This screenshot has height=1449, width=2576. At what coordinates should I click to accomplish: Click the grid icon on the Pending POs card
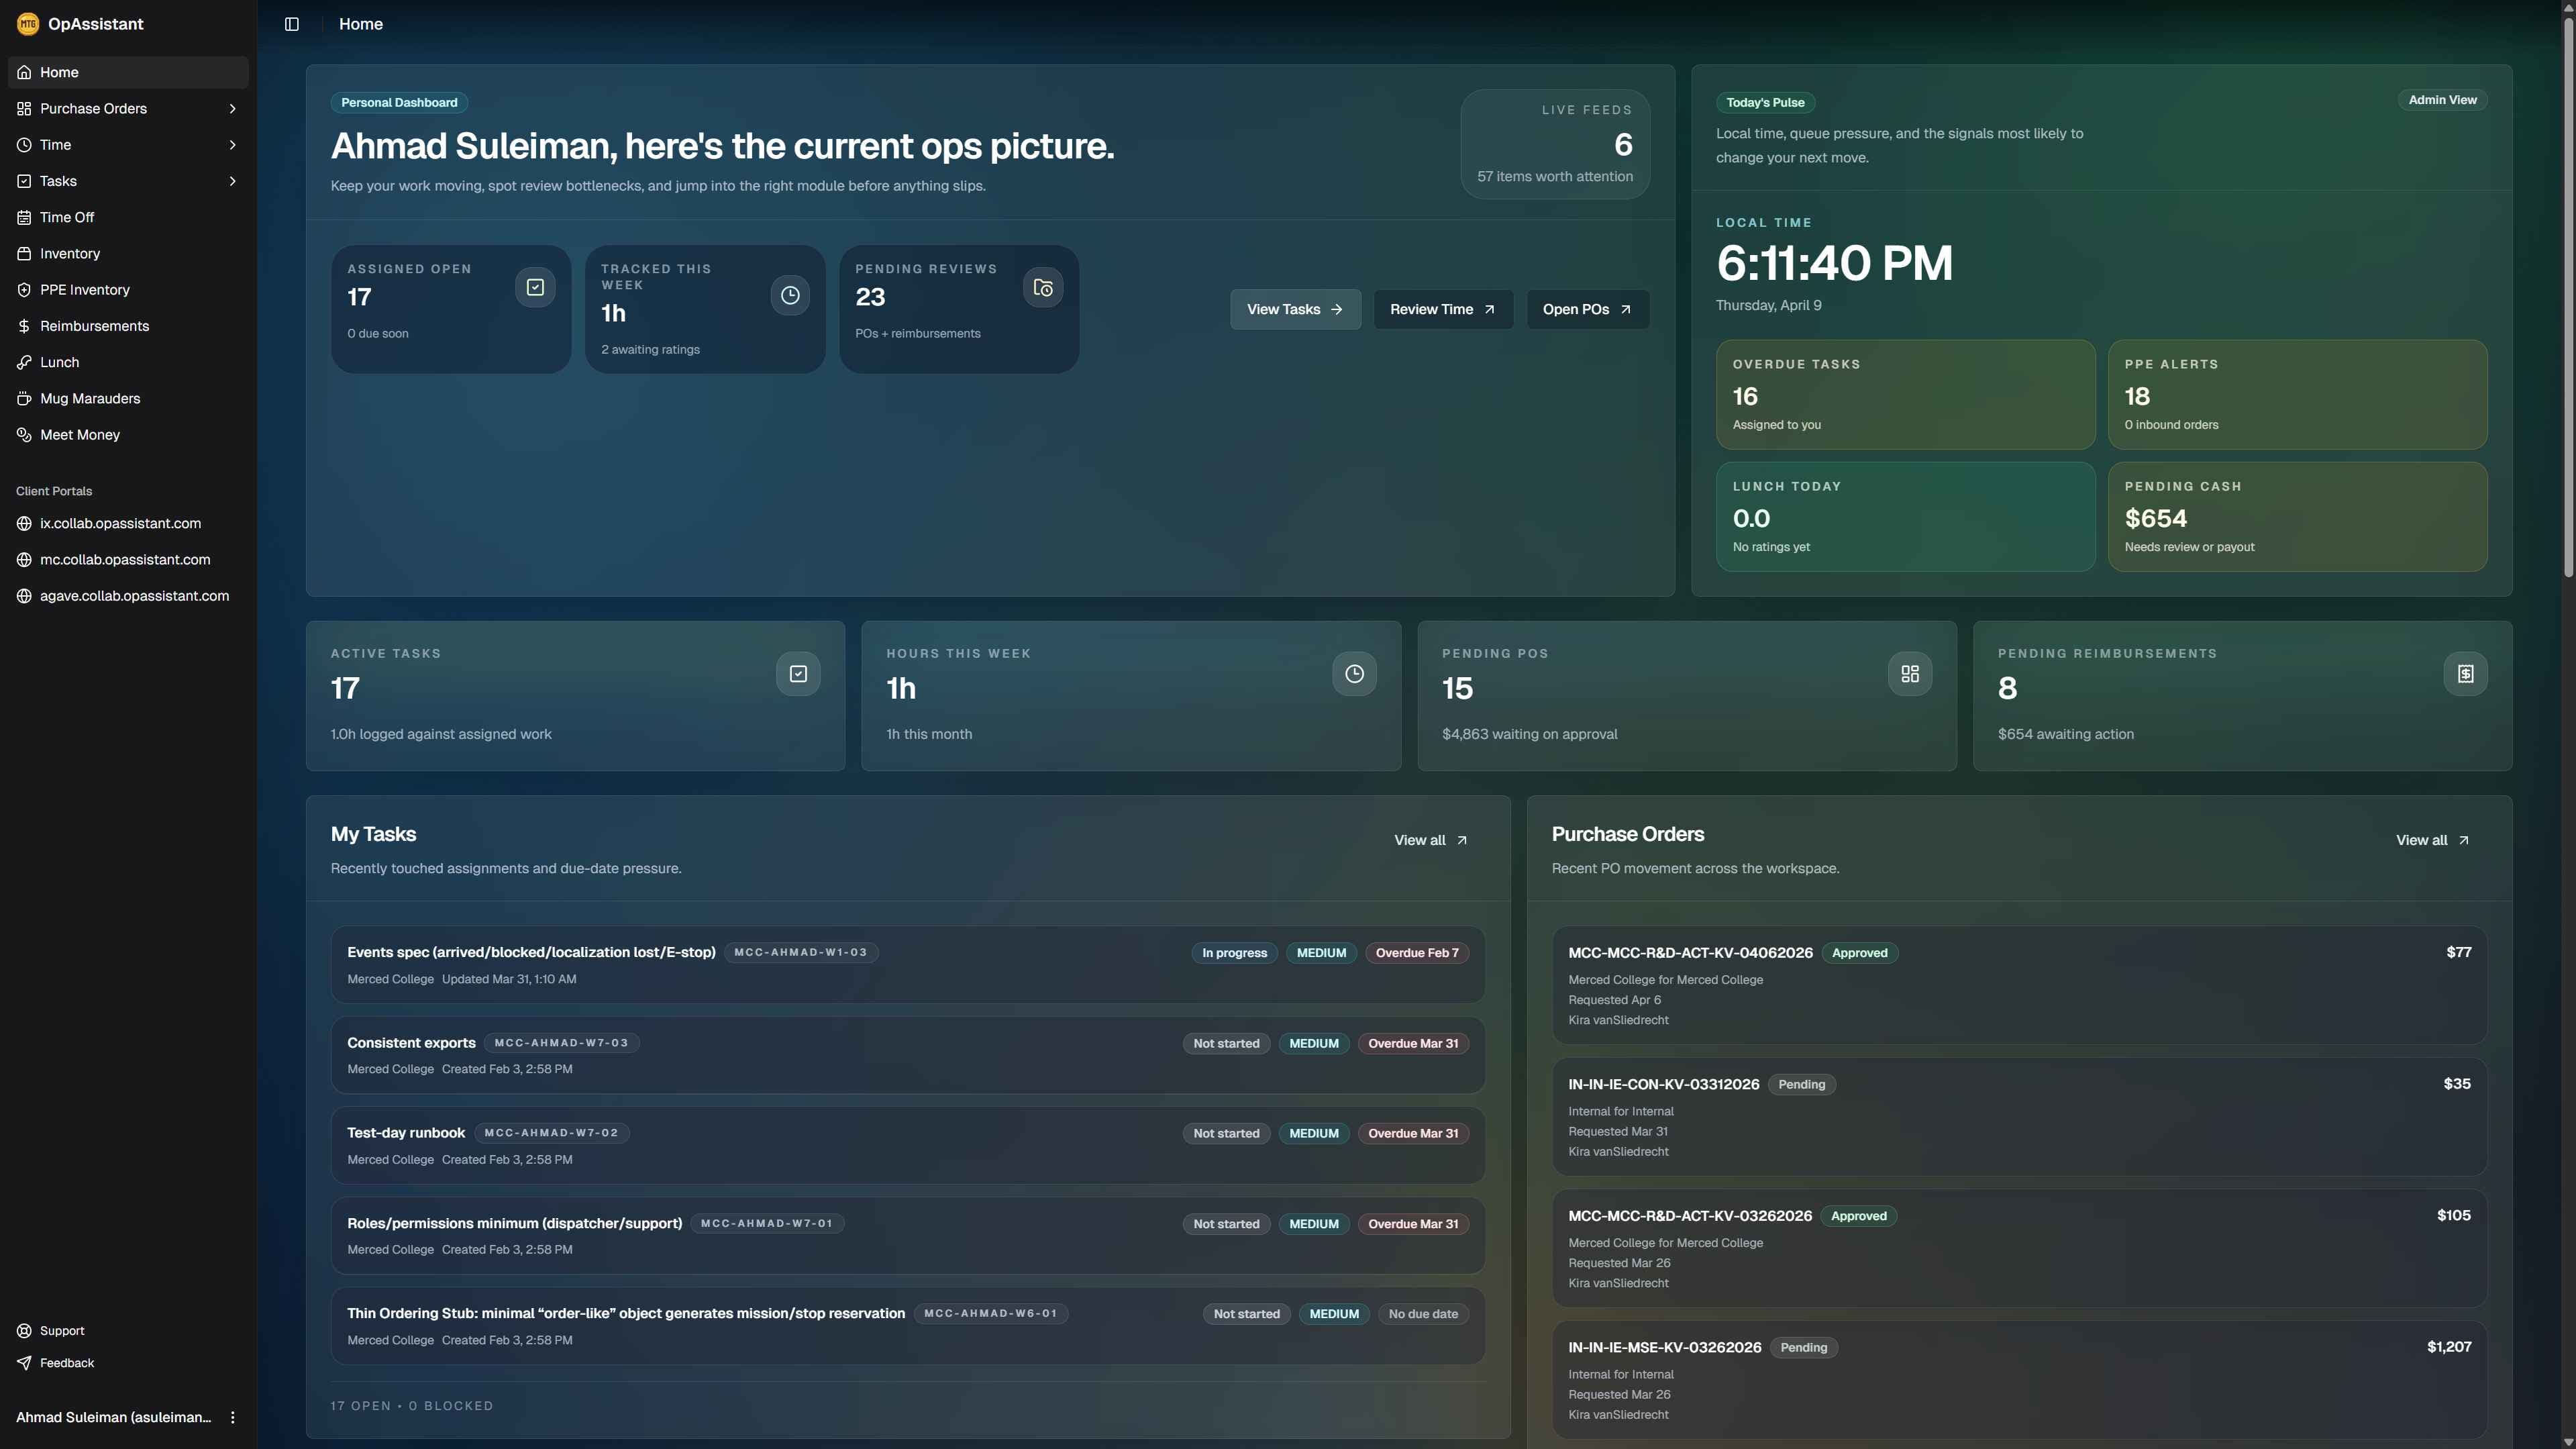click(1909, 673)
